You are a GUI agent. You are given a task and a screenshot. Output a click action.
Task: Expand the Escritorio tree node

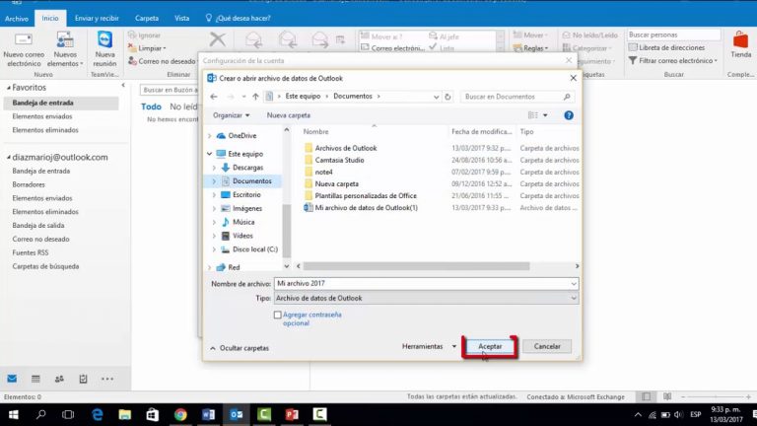click(214, 195)
